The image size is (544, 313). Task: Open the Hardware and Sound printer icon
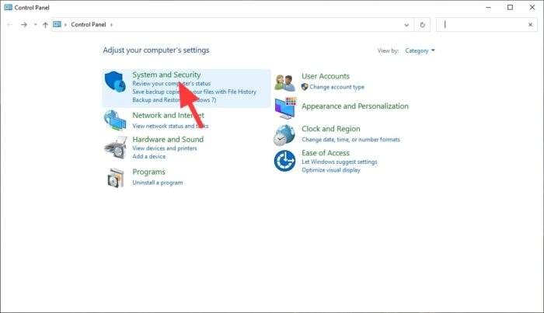(115, 148)
